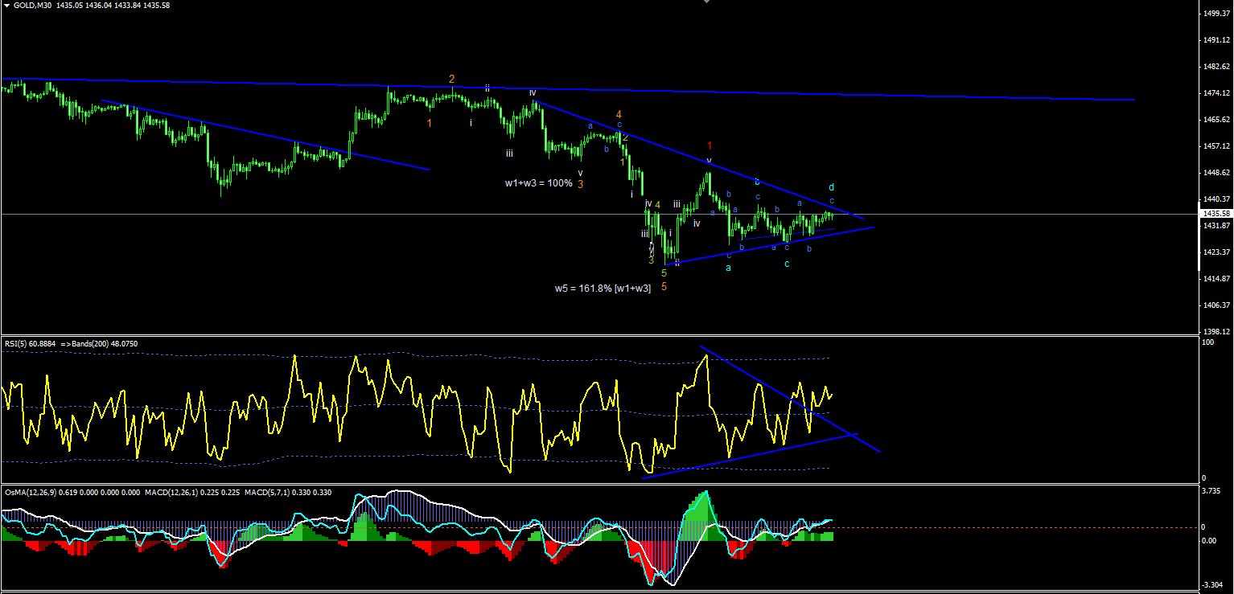1234x594 pixels.
Task: Click the "MACD(12,26,1) 0.225 0.225" label
Action: (x=191, y=492)
